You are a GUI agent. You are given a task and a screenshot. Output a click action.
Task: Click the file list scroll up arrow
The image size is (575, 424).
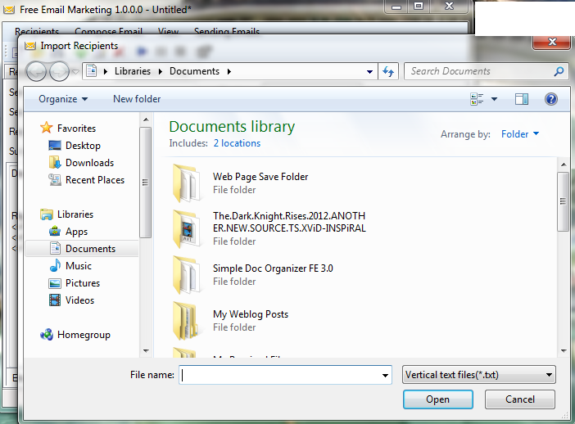(564, 165)
